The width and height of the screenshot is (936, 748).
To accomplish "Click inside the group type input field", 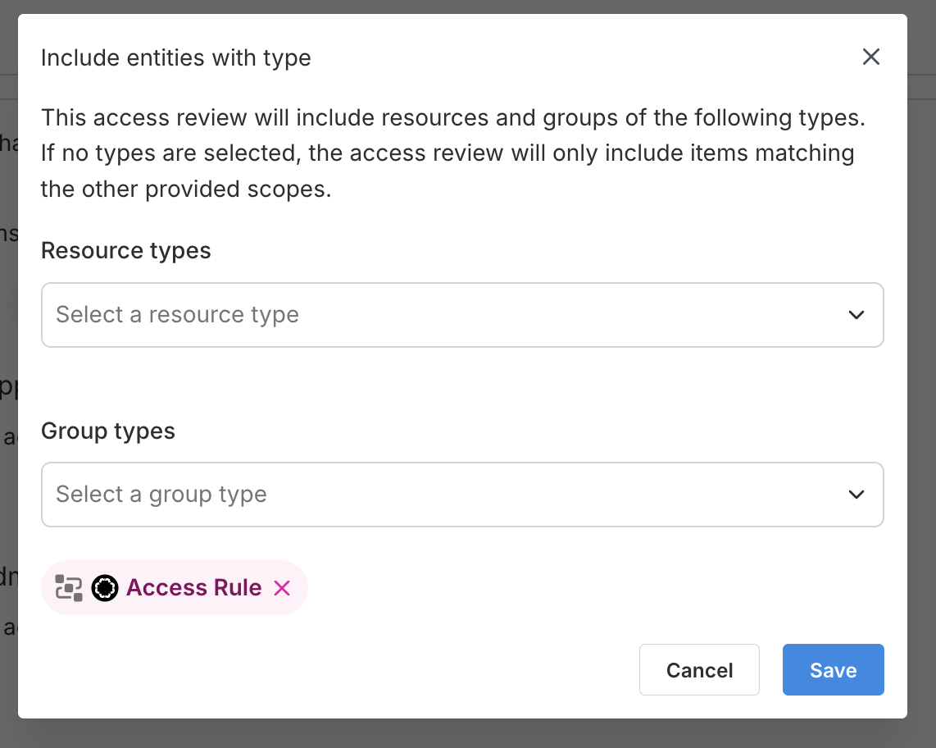I will pos(328,495).
